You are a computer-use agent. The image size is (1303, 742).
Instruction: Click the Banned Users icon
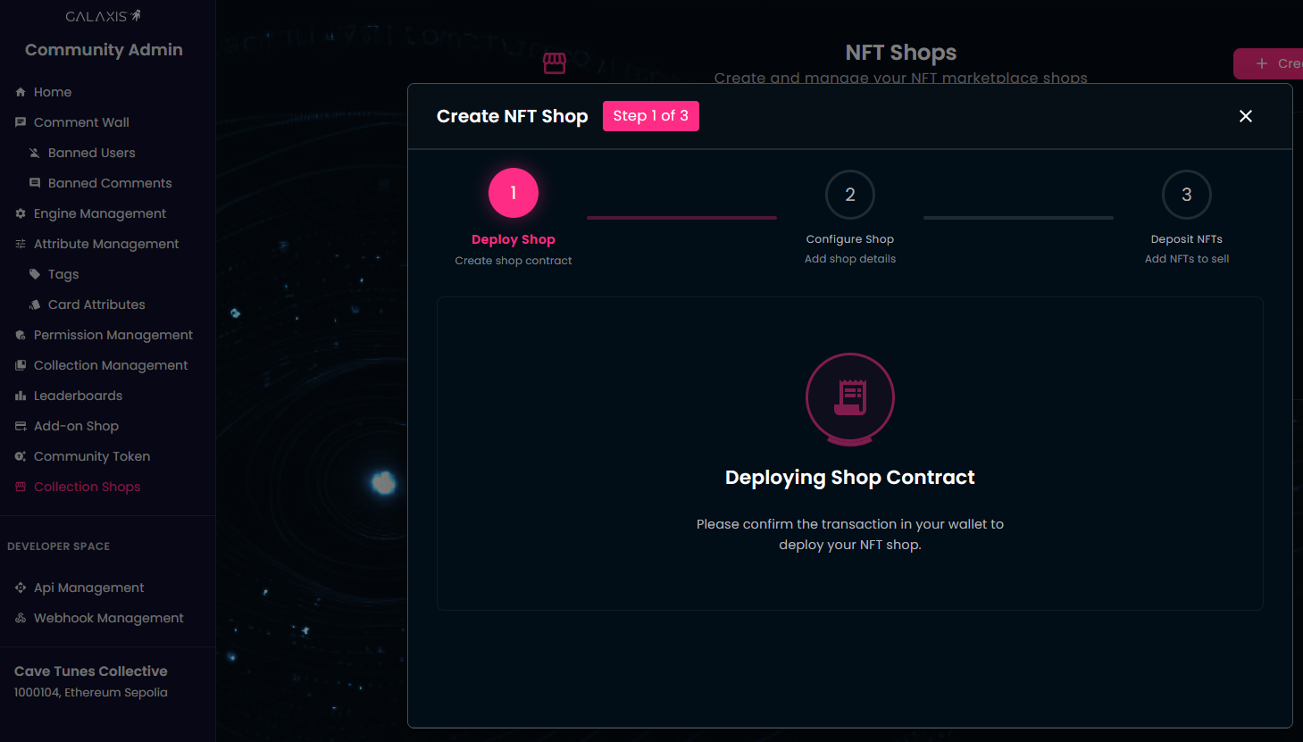click(35, 153)
